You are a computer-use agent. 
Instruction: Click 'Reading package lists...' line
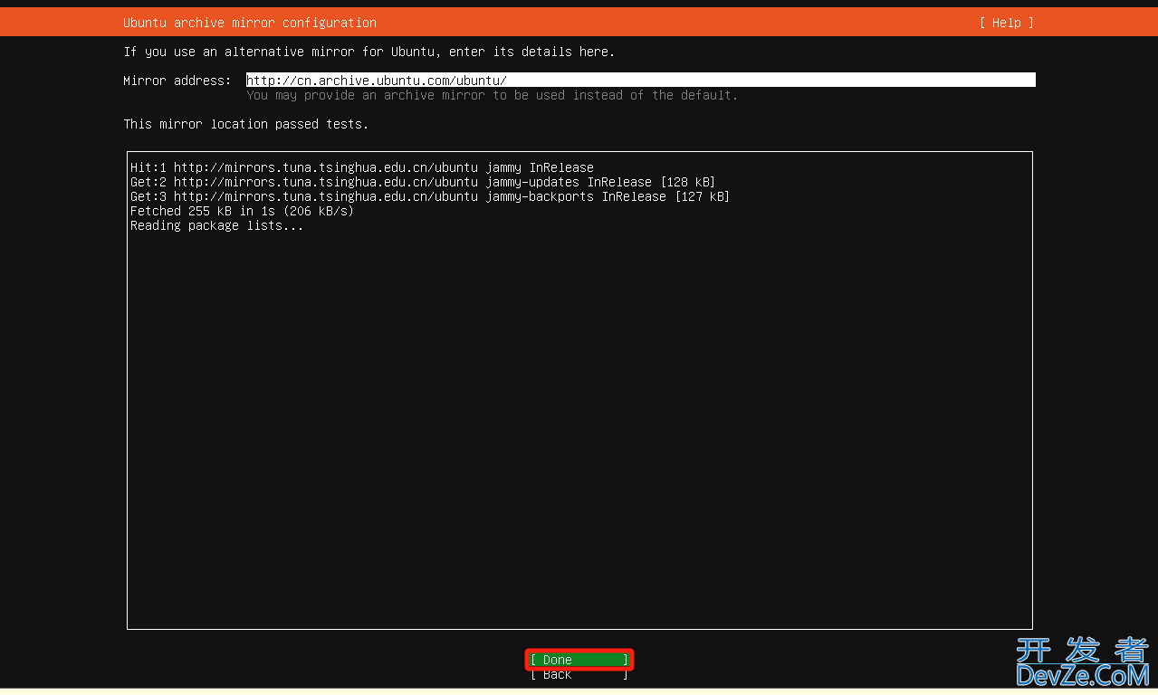(x=217, y=225)
